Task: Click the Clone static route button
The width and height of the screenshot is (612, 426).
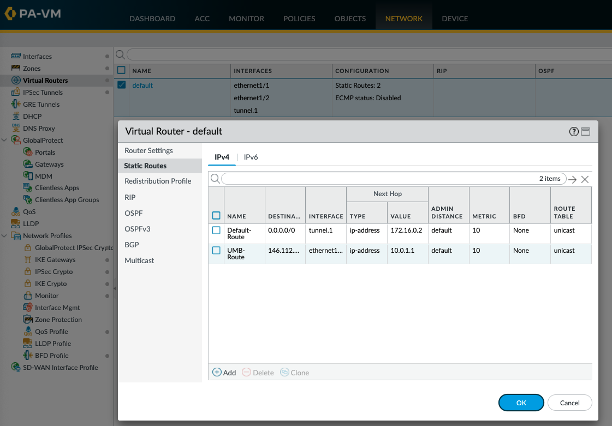Action: coord(294,373)
